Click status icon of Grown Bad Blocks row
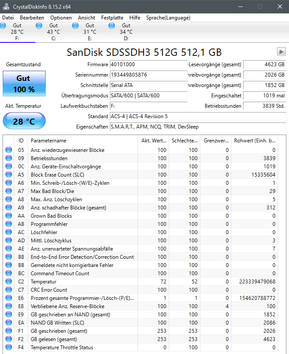The width and height of the screenshot is (289, 354). click(x=9, y=216)
